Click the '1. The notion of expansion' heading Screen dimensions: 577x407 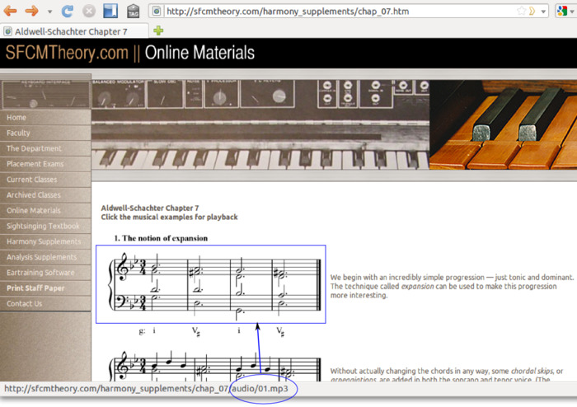tap(161, 238)
